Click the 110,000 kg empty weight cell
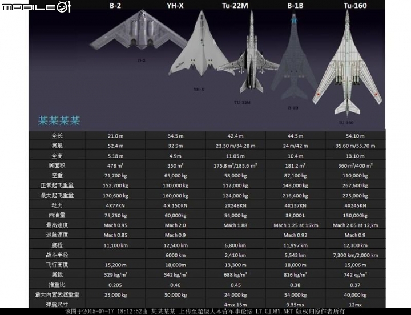The image size is (411, 315). pos(356,176)
